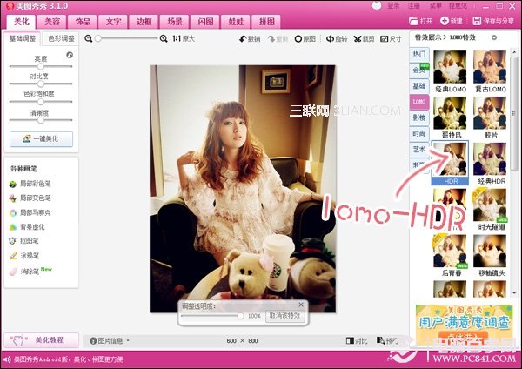Screen dimensions: 522x369
Task: Click the 尺寸 resize icon
Action: [385, 39]
